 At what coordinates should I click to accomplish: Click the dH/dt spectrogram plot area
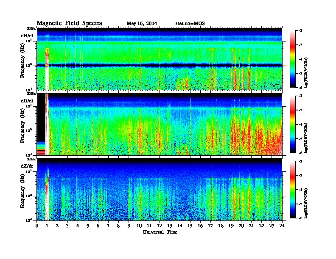(160, 59)
